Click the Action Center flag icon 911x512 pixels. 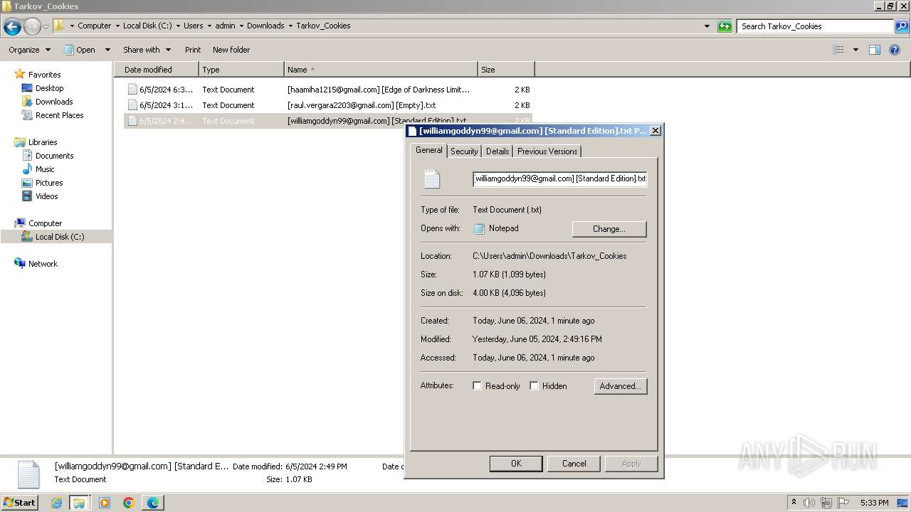click(x=843, y=503)
